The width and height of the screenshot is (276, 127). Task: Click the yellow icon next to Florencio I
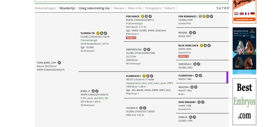[144, 76]
